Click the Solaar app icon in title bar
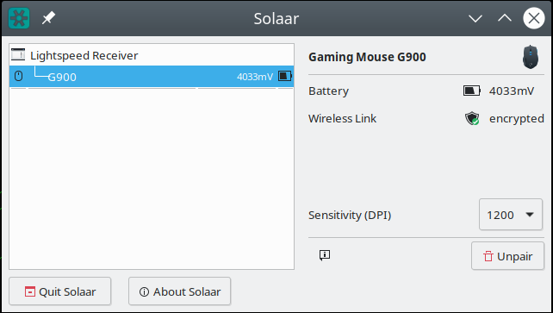 point(19,18)
